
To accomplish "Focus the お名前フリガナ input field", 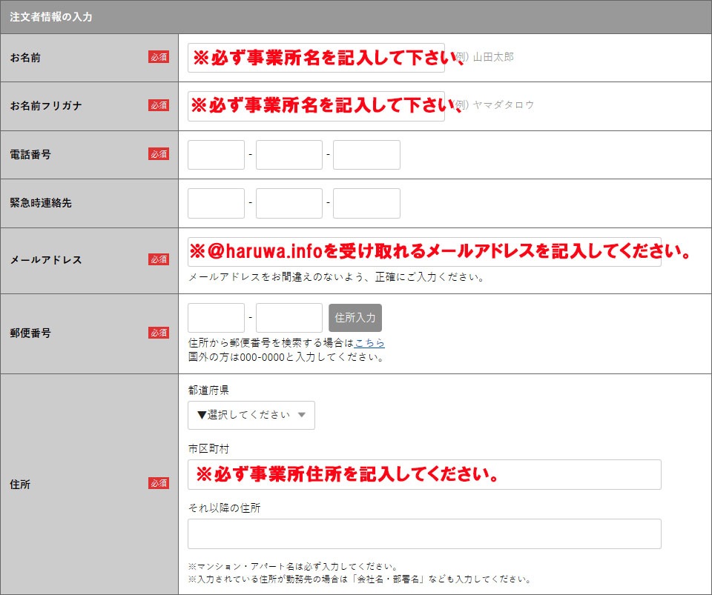I will point(316,106).
